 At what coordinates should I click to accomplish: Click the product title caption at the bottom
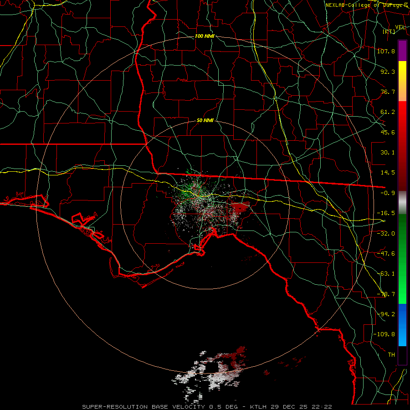pyautogui.click(x=207, y=407)
